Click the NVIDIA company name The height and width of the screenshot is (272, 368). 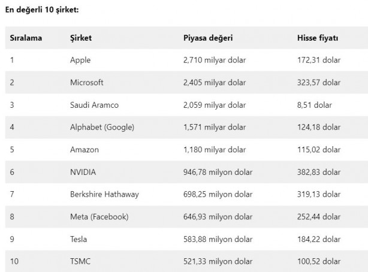(x=83, y=172)
